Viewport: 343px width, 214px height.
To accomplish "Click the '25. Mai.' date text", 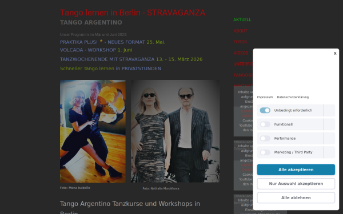I will tap(156, 42).
